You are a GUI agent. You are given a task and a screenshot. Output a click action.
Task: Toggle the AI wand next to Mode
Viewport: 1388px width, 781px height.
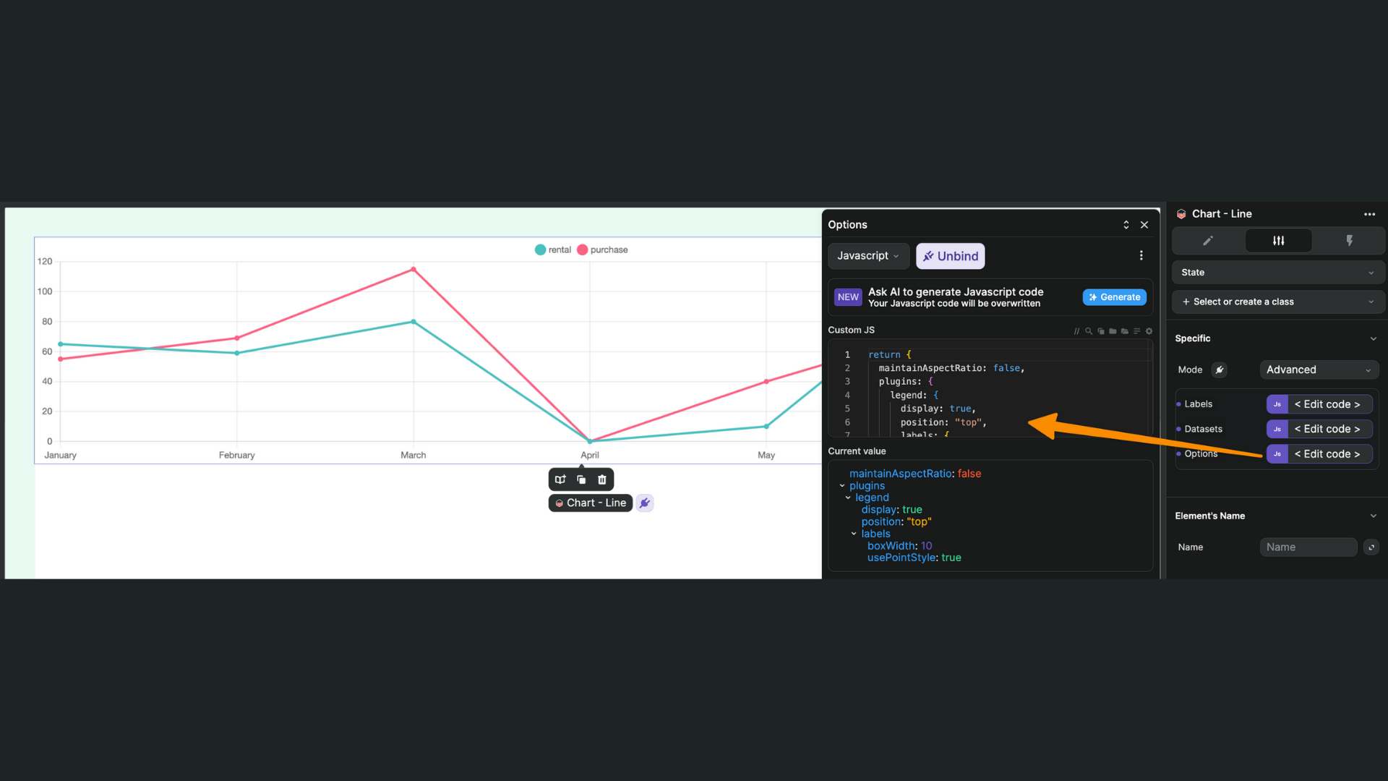[x=1220, y=370]
